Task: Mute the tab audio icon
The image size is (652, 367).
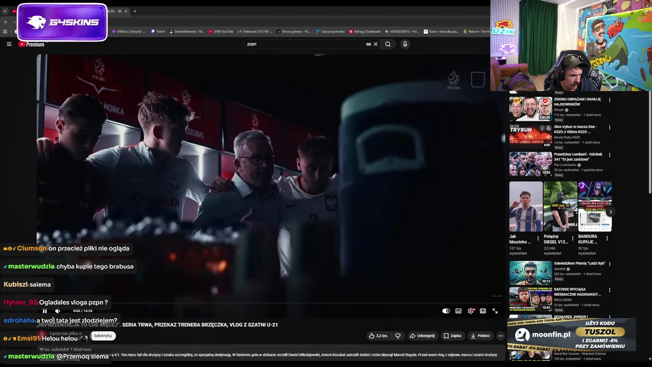Action: (120, 11)
